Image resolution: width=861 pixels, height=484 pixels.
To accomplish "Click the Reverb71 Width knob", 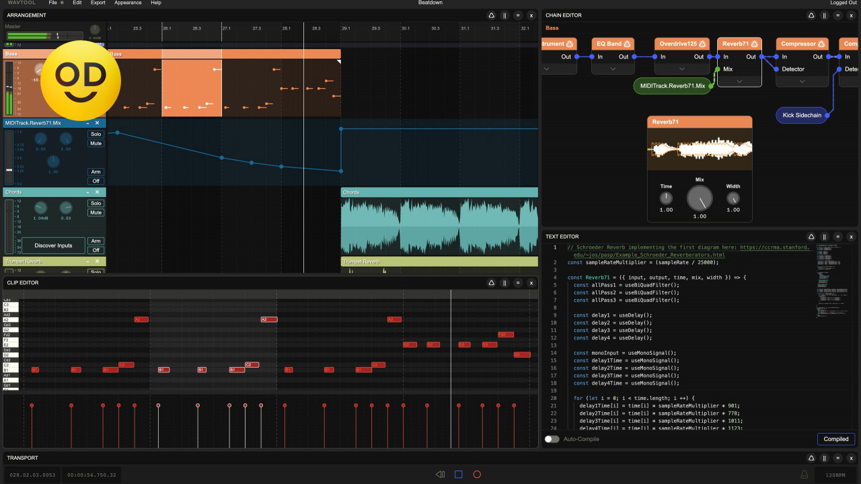I will point(733,198).
